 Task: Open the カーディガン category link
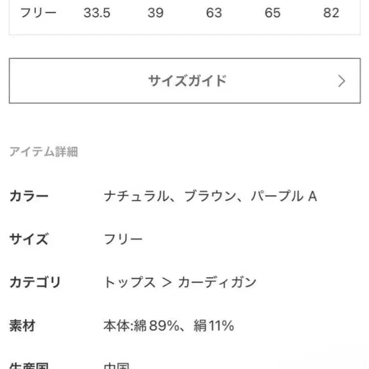click(x=217, y=283)
